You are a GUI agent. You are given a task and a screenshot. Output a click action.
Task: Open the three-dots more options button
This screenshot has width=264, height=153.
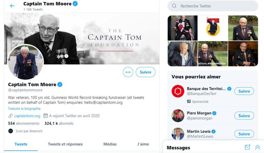tap(128, 72)
